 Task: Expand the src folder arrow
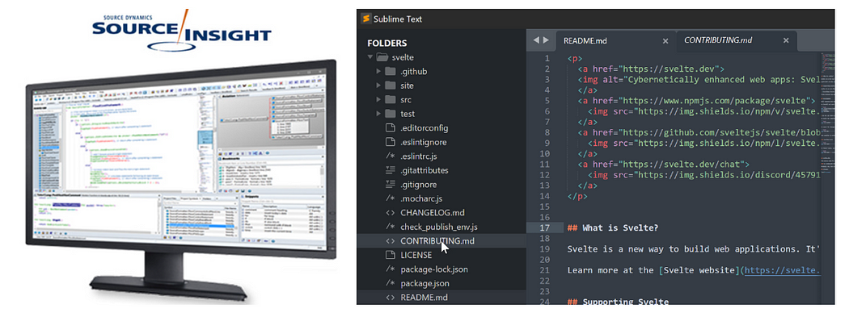click(x=378, y=99)
